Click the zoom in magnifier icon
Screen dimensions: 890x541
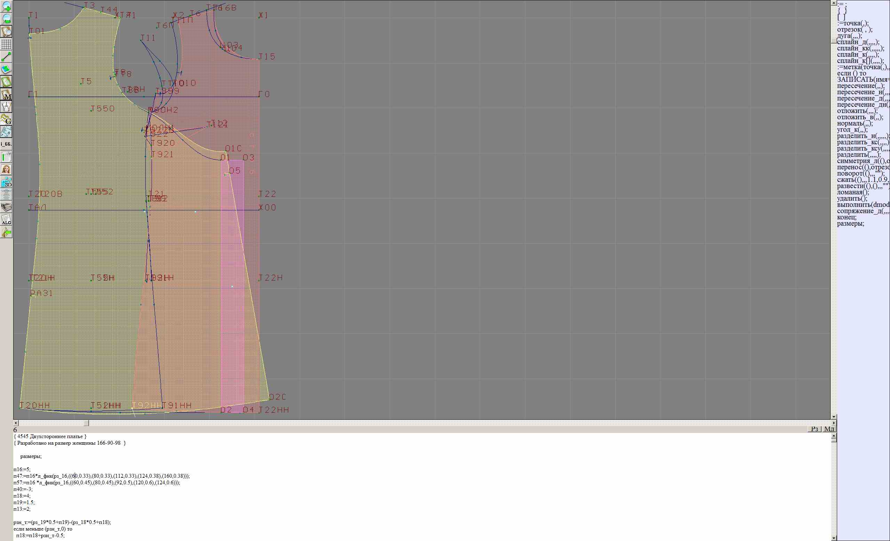click(6, 6)
